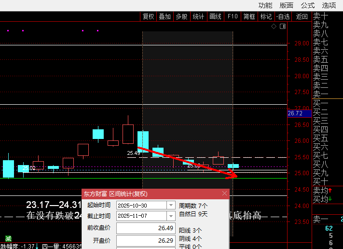343x249 pixels.
Task: Click the 开盘价 field showing 26.29
Action: click(x=146, y=241)
